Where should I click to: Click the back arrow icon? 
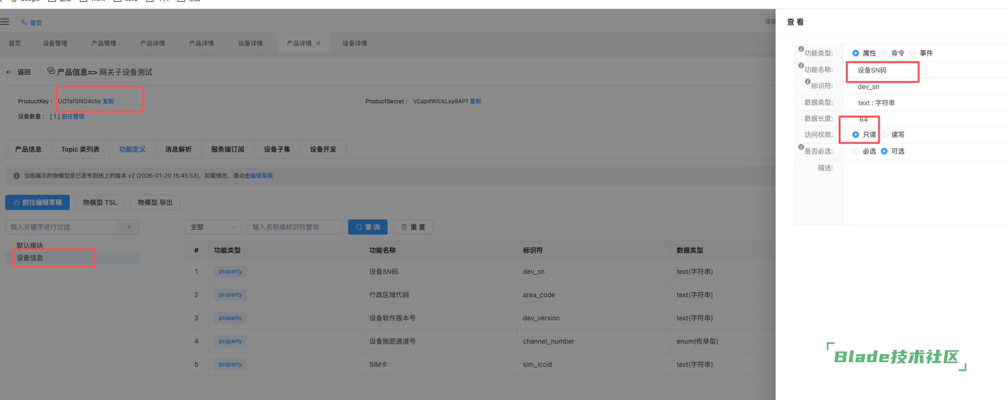[x=9, y=72]
